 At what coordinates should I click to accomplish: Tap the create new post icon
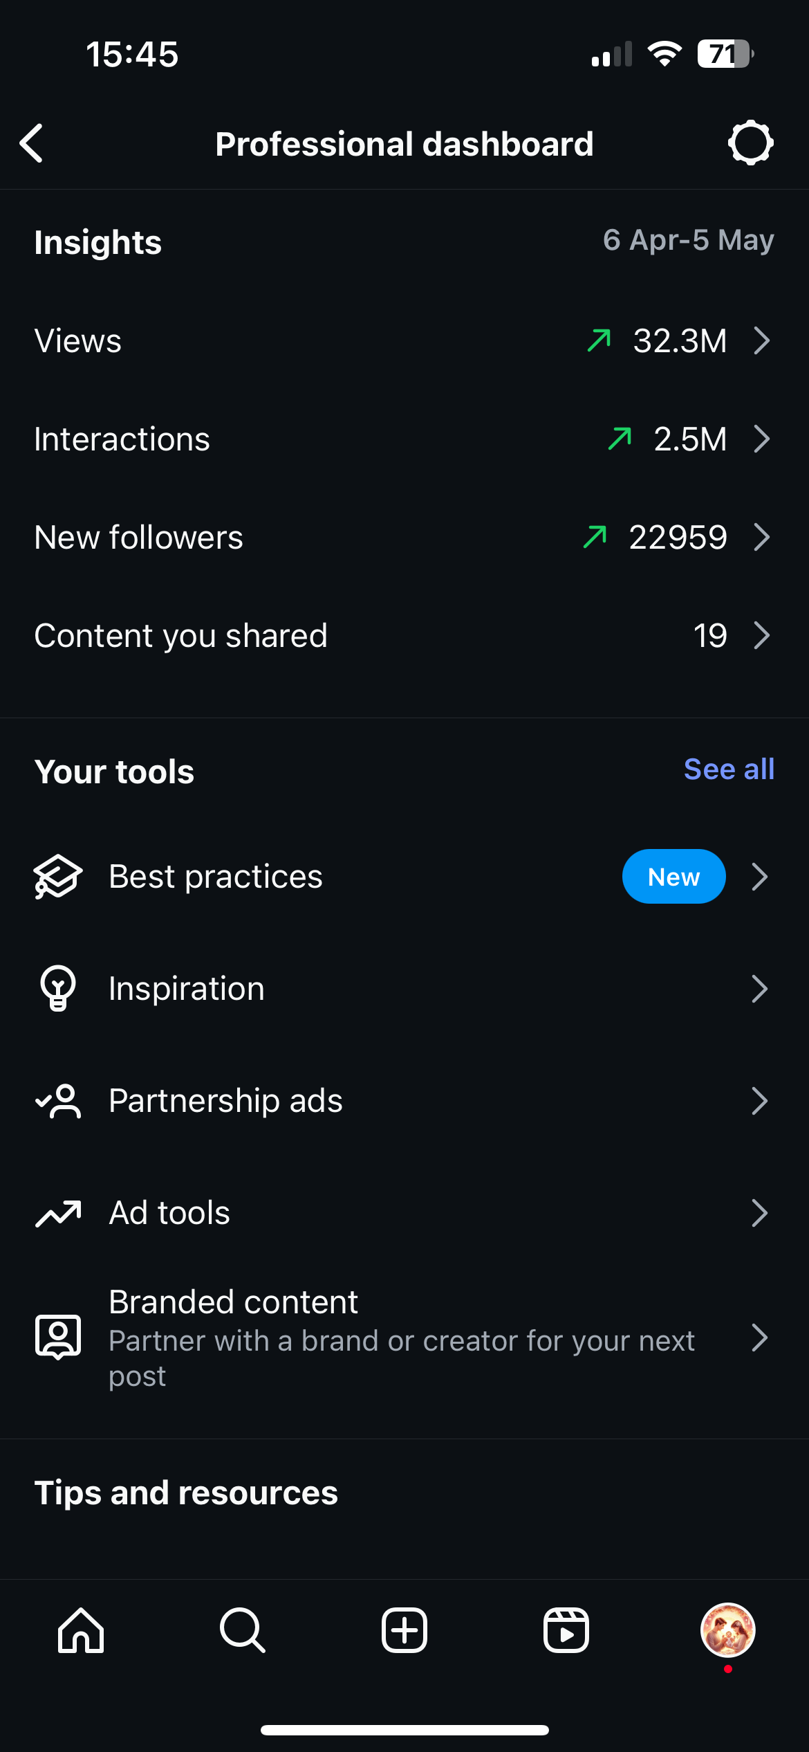click(404, 1630)
